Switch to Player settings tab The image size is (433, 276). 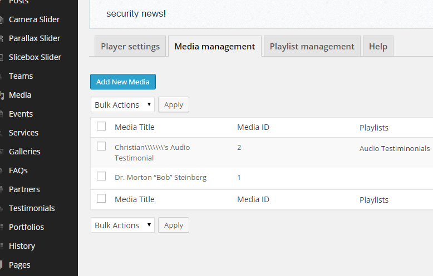tap(130, 47)
